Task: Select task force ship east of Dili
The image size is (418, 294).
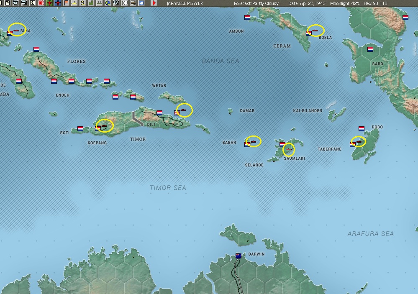Action: [183, 110]
